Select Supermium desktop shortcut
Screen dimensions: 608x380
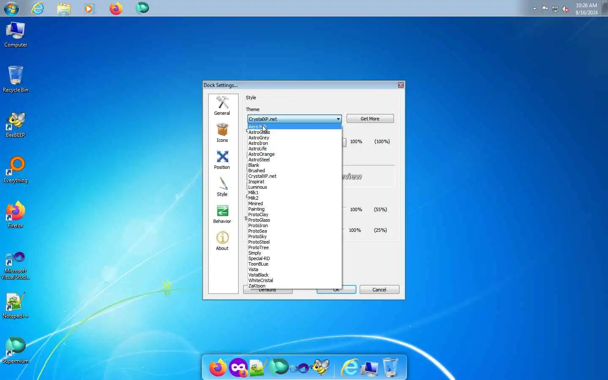16,350
